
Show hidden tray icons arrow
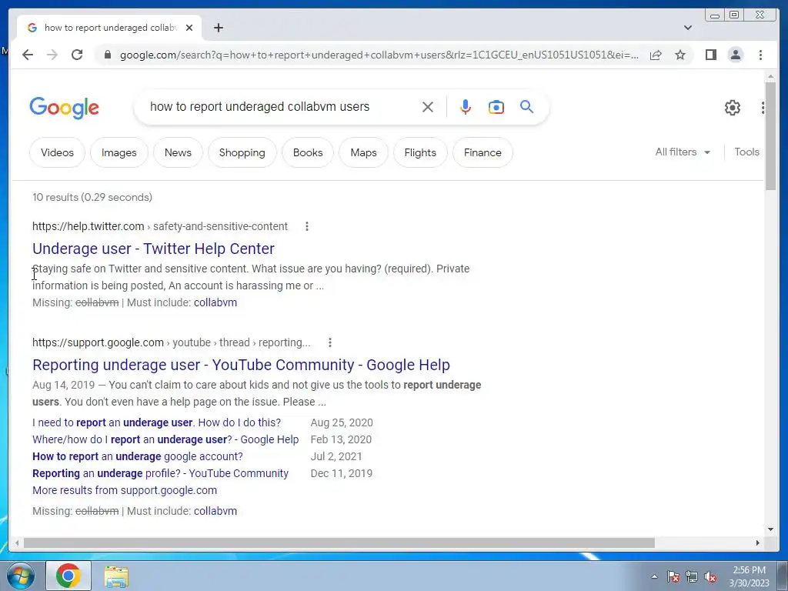pyautogui.click(x=654, y=576)
